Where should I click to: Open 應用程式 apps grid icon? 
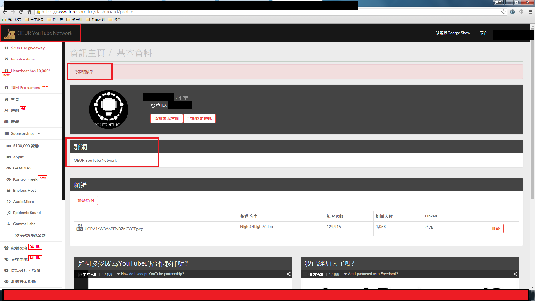(x=4, y=19)
